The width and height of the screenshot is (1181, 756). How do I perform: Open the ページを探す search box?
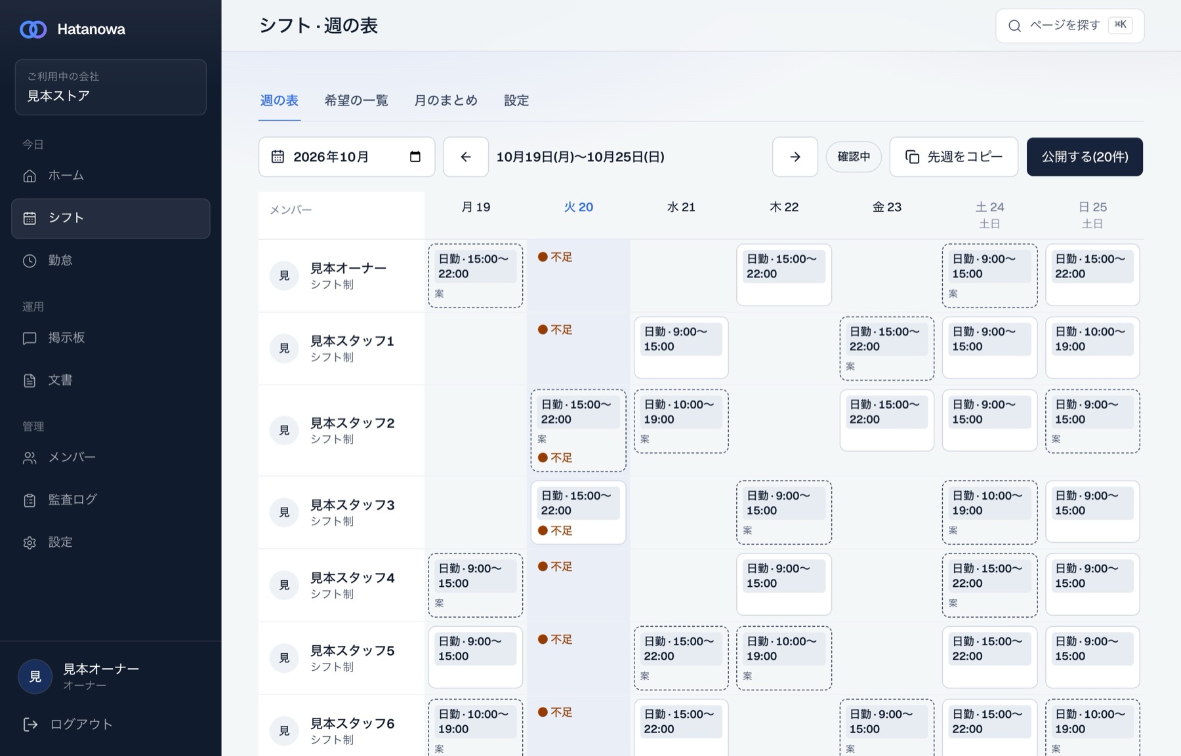(1070, 26)
